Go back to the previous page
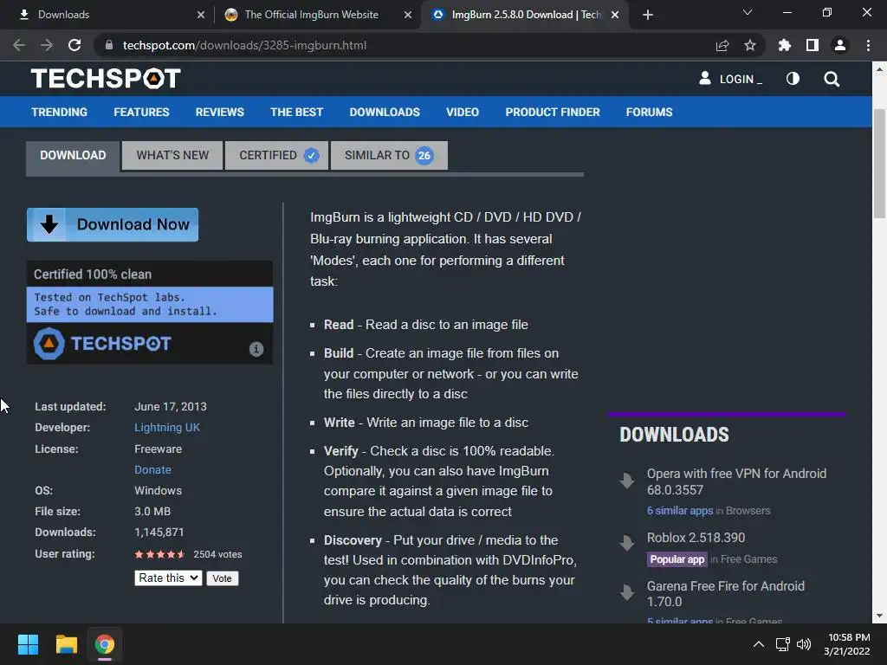Image resolution: width=887 pixels, height=665 pixels. pyautogui.click(x=19, y=45)
